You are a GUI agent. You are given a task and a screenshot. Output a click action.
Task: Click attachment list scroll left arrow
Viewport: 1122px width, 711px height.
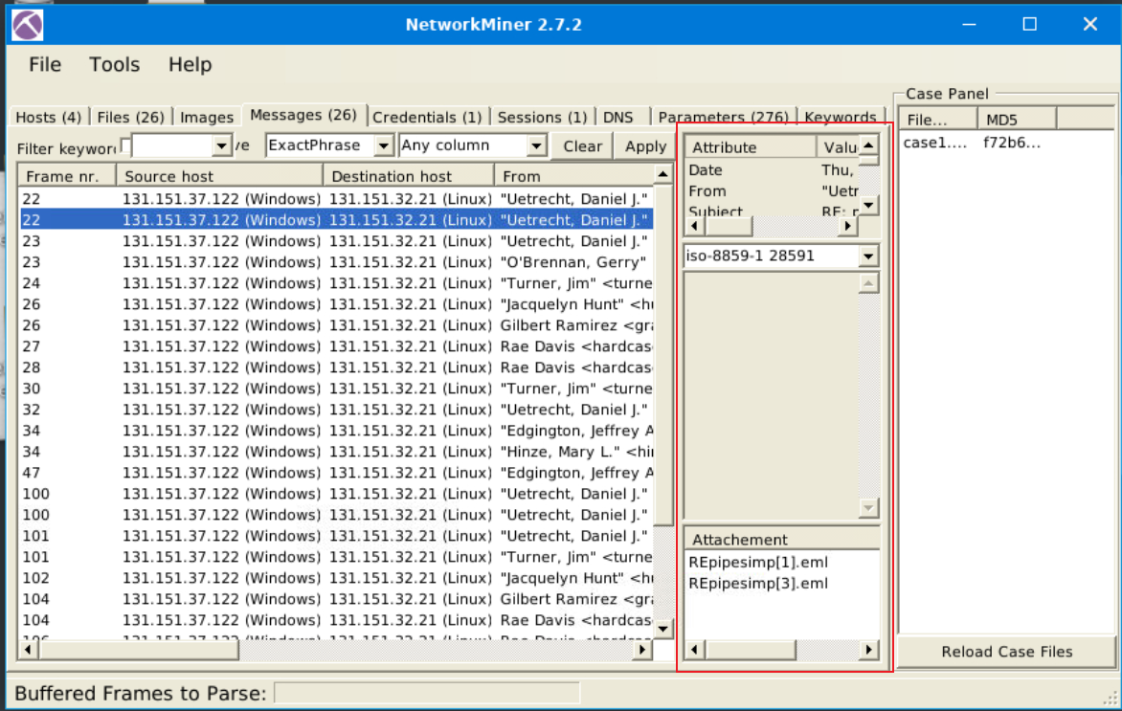[x=694, y=650]
